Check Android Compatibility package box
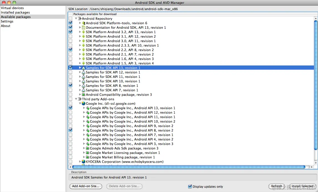The width and height of the screenshot is (318, 192). click(70, 94)
